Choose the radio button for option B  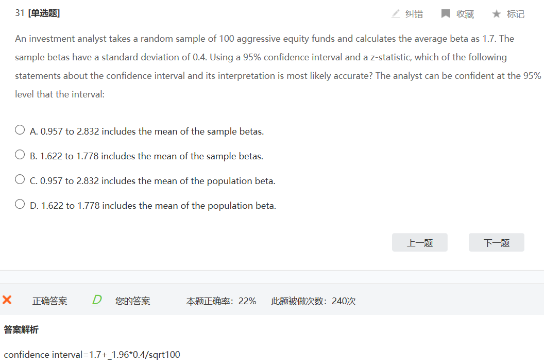click(20, 155)
